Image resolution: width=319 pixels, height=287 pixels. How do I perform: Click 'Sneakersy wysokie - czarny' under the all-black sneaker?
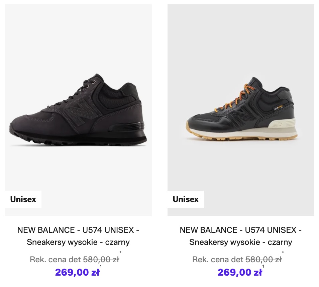pos(78,242)
